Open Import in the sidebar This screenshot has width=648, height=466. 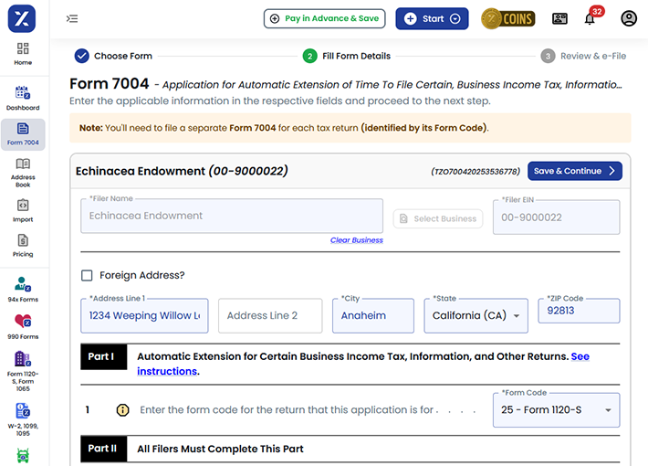(x=23, y=211)
